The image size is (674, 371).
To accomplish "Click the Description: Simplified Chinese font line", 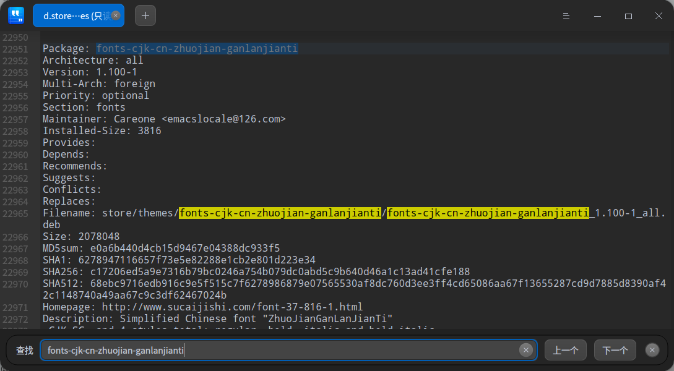I will pyautogui.click(x=217, y=318).
